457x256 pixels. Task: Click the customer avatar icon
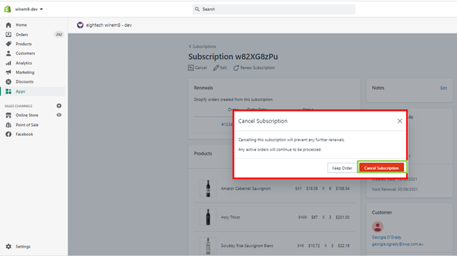[378, 227]
